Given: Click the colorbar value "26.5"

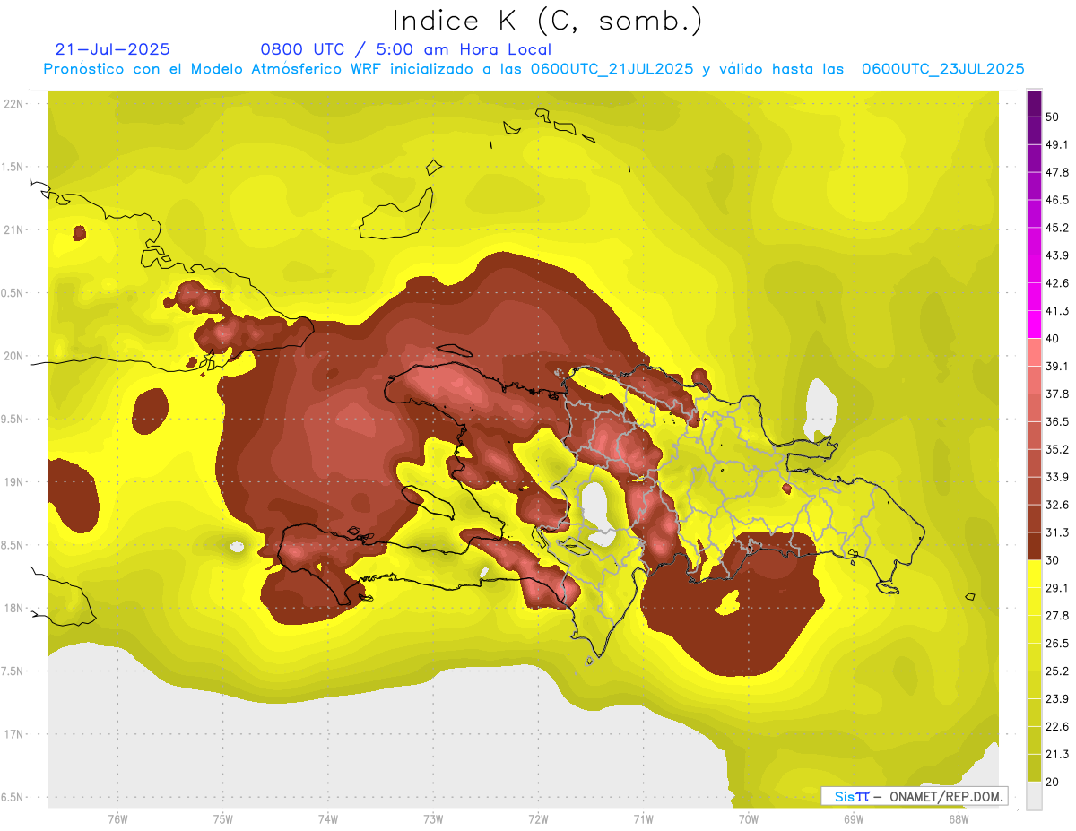Looking at the screenshot, I should coord(1057,644).
